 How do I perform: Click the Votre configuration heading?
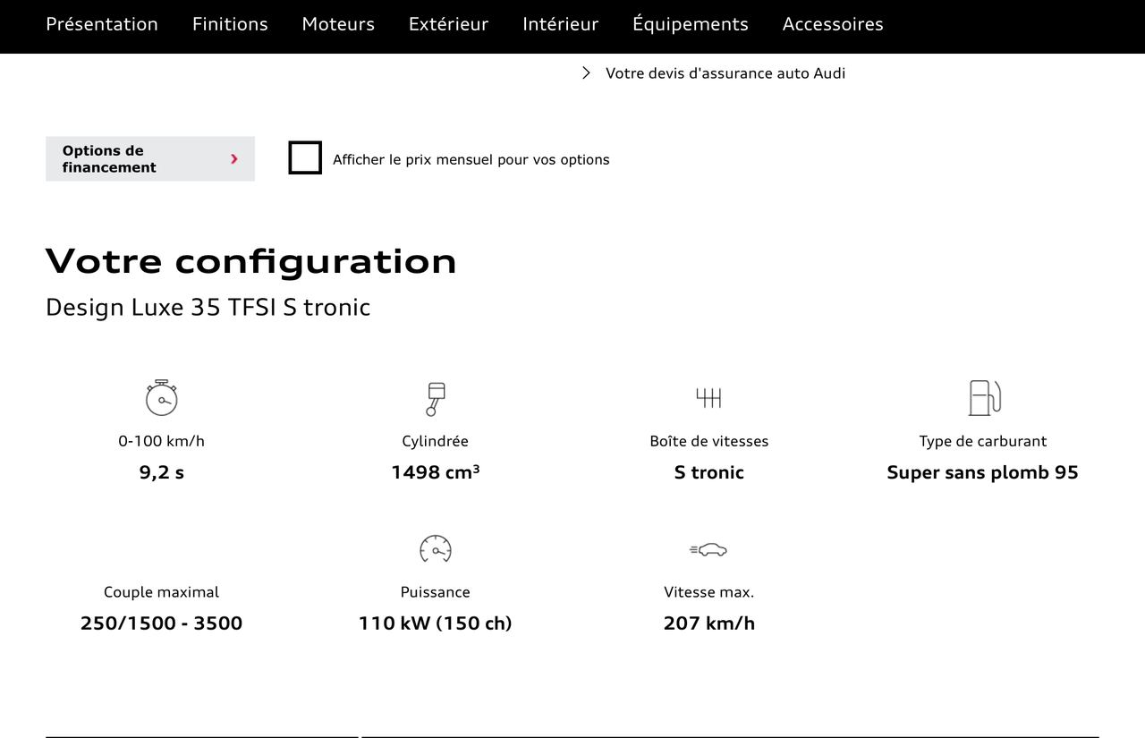250,261
